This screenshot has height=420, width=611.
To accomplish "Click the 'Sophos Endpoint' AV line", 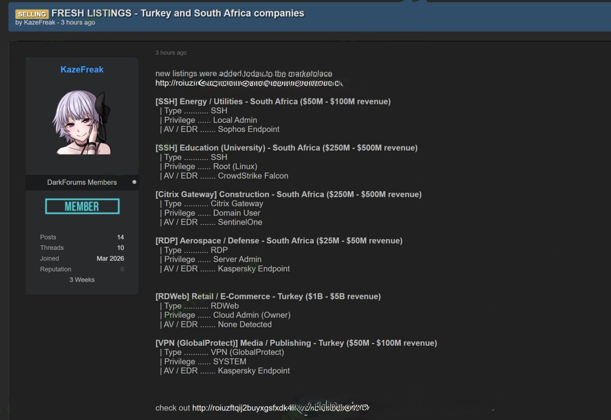I will (x=220, y=129).
